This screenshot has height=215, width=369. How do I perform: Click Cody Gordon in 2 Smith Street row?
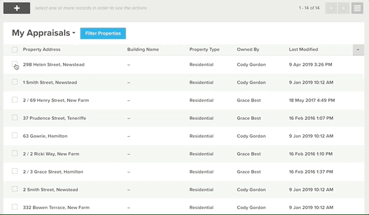[251, 190]
